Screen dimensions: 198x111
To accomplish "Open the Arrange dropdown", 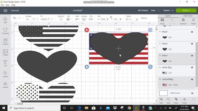I will pyautogui.click(x=84, y=19).
